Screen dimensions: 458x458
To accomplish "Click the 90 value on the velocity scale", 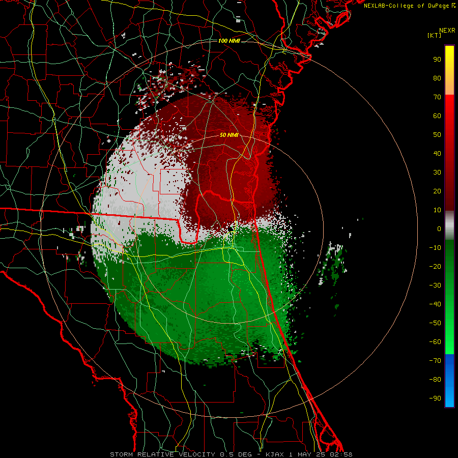I will pyautogui.click(x=437, y=60).
